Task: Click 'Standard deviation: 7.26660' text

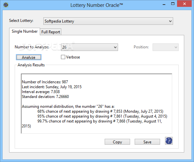Action: coord(45,97)
